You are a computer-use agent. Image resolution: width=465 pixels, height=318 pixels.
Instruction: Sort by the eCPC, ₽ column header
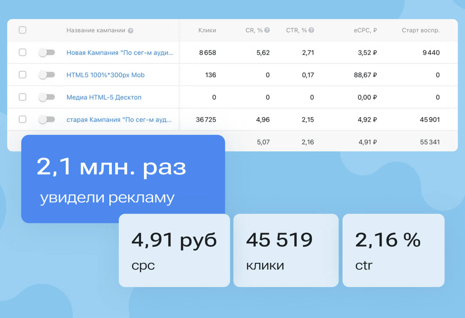tap(365, 30)
